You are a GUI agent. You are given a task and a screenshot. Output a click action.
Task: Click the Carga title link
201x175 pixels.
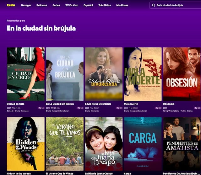coord(128,174)
